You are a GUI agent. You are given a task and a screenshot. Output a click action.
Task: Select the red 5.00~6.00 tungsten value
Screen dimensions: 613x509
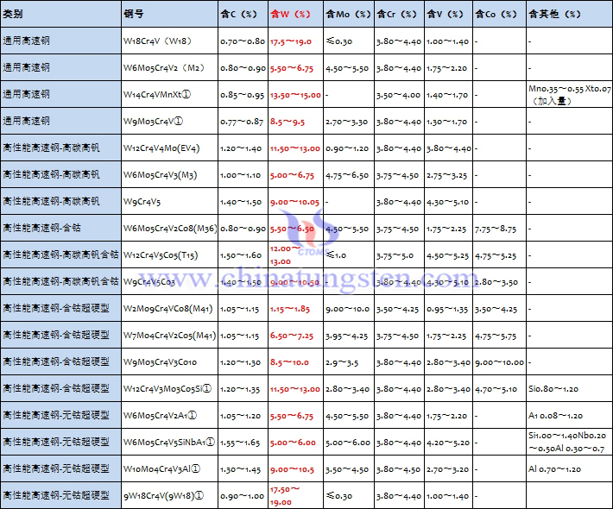(x=293, y=443)
